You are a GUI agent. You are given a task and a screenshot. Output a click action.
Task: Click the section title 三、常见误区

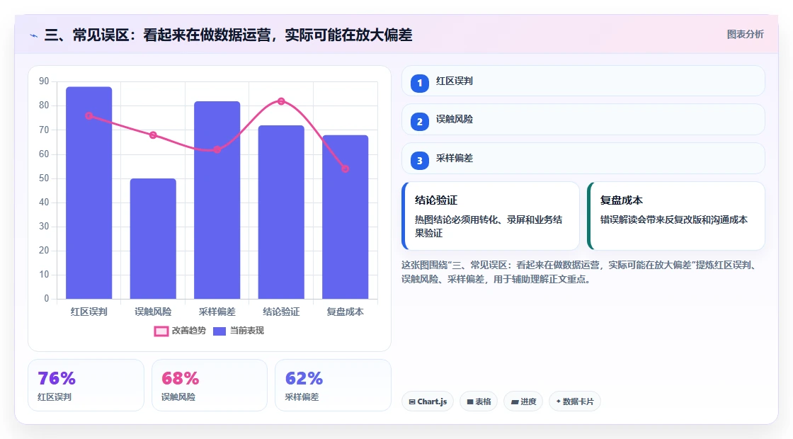point(228,35)
